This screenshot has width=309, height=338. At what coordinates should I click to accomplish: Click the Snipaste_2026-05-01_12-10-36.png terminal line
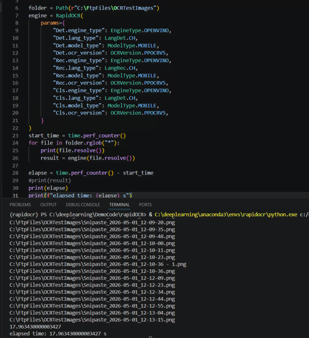point(92,271)
